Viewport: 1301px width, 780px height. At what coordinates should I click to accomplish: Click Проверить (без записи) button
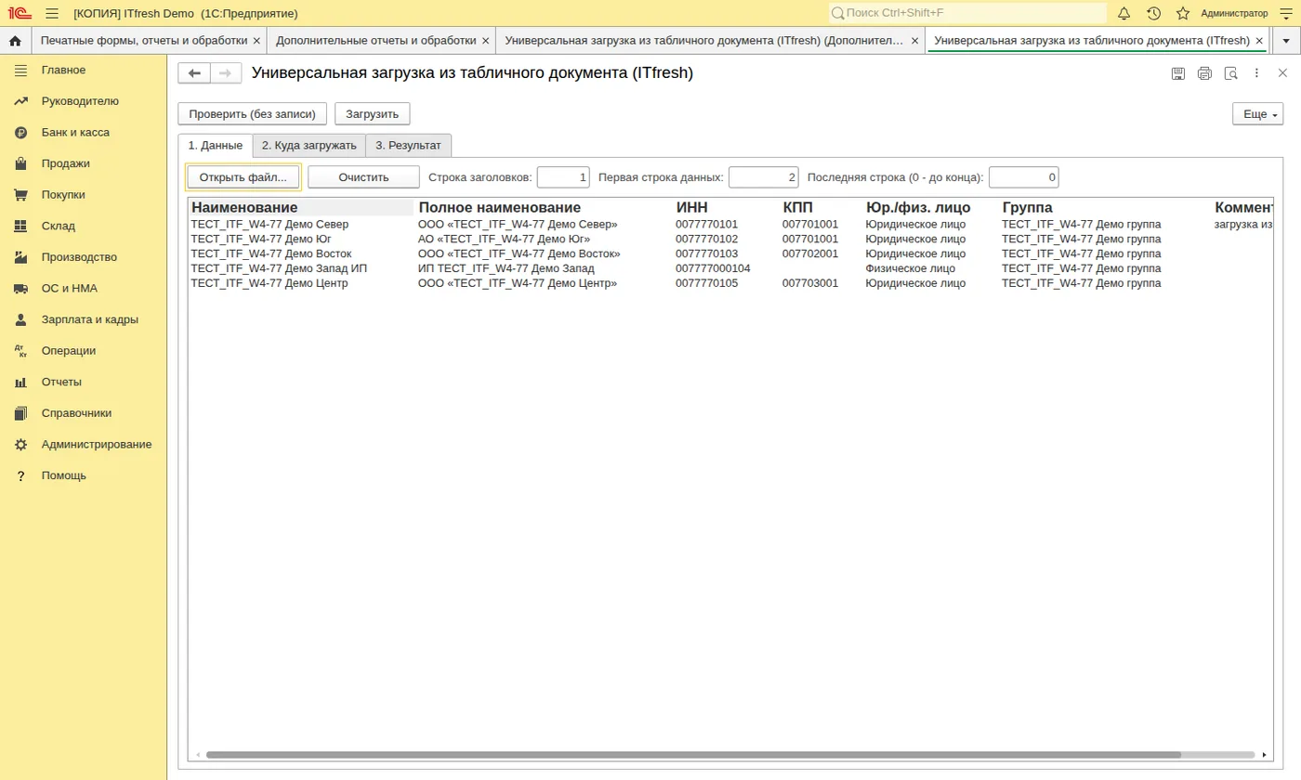[253, 114]
